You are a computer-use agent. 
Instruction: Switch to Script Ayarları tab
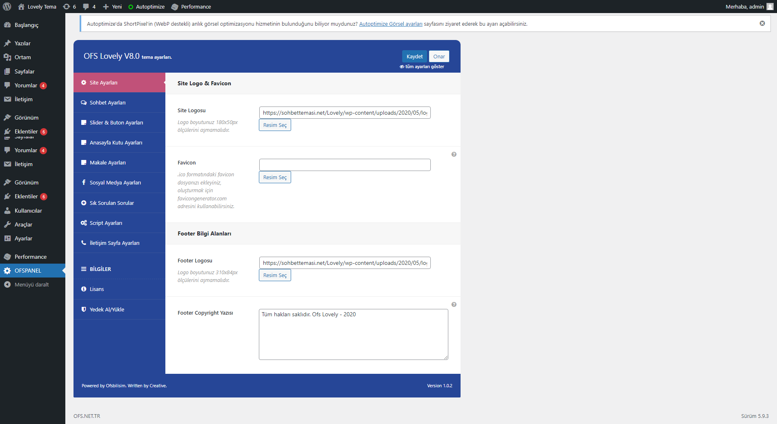(119, 223)
